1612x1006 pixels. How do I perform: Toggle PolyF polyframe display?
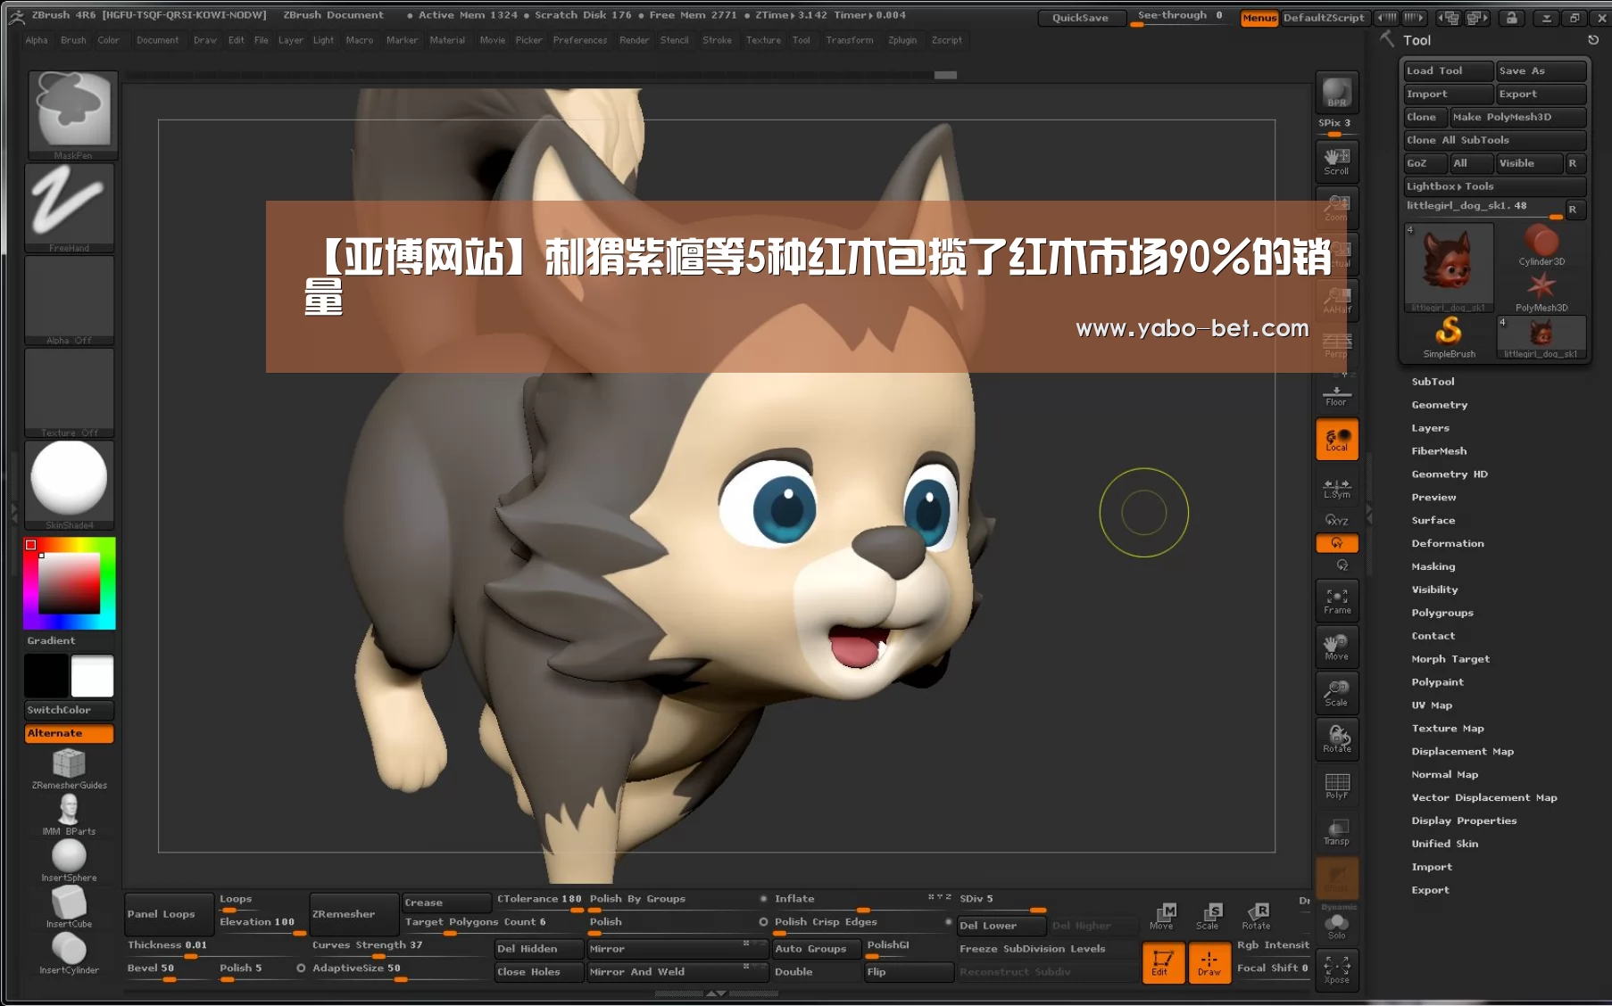click(x=1336, y=786)
